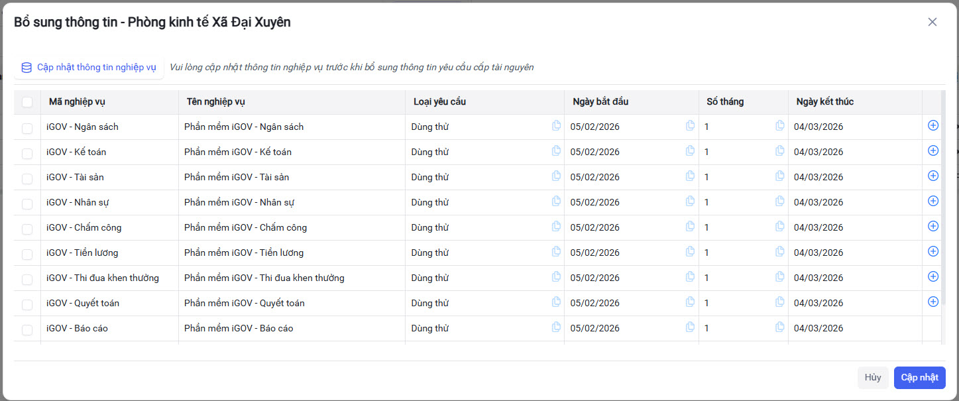This screenshot has height=401, width=959.
Task: Copy Ngày bắt đầu in iGOV - Báo cáo row
Action: [x=690, y=327]
